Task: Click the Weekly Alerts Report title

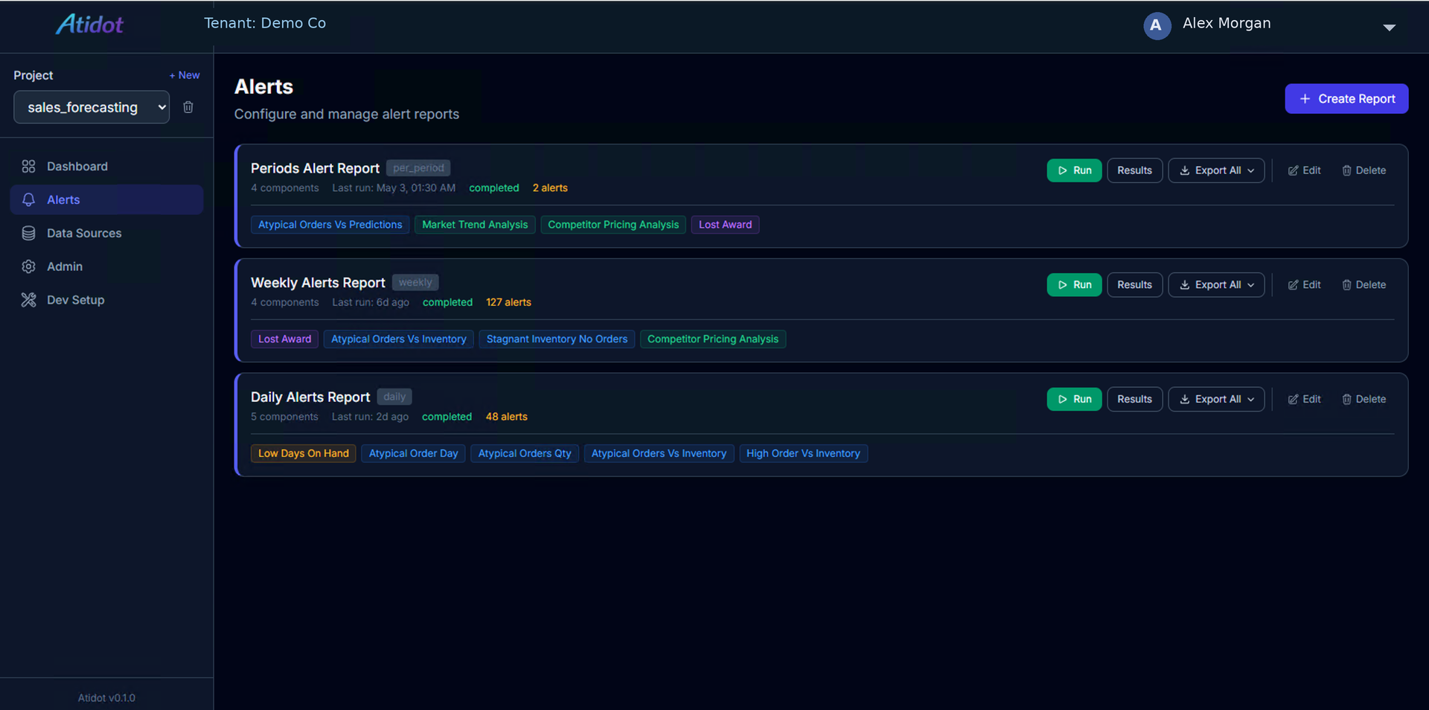Action: point(318,284)
